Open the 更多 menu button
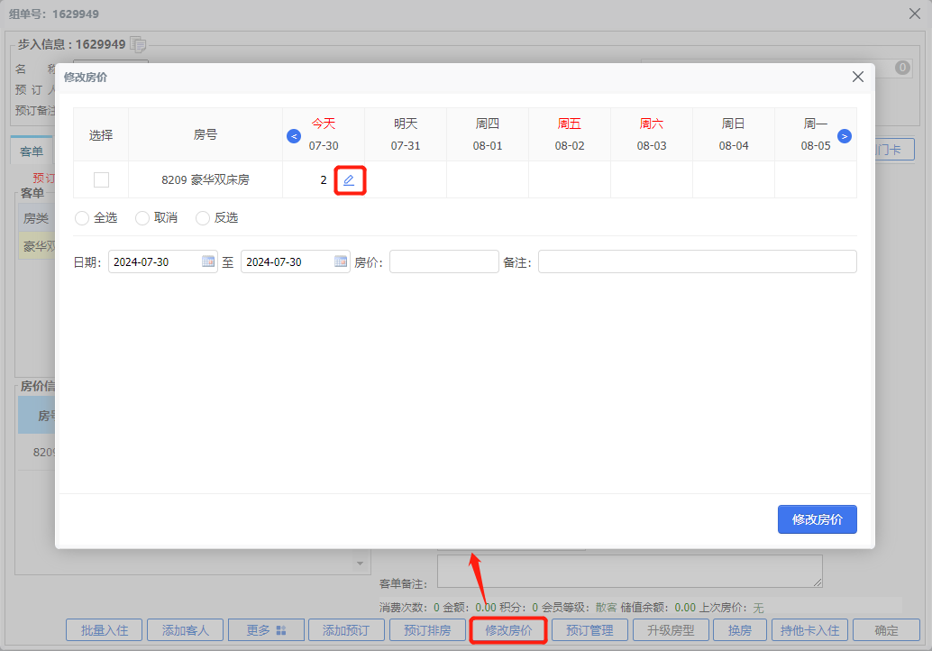Viewport: 932px width, 651px height. (266, 630)
